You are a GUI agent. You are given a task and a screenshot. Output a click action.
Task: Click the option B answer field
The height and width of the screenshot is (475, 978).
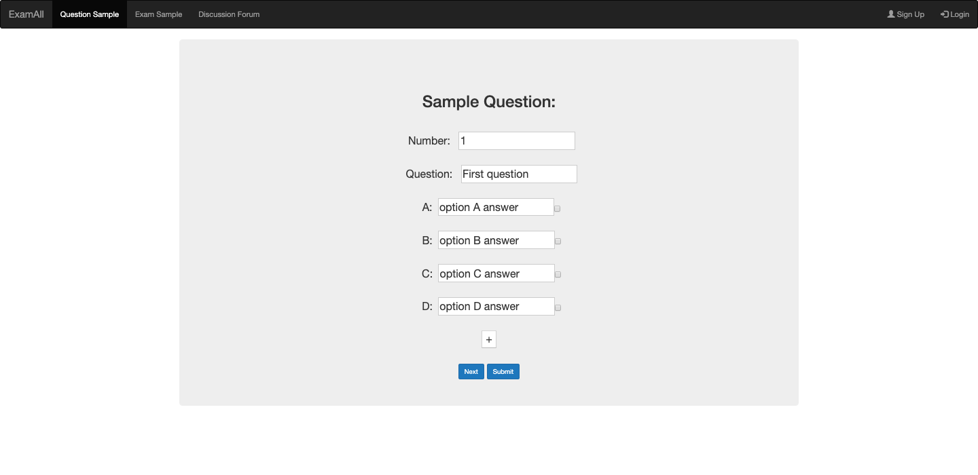point(496,240)
